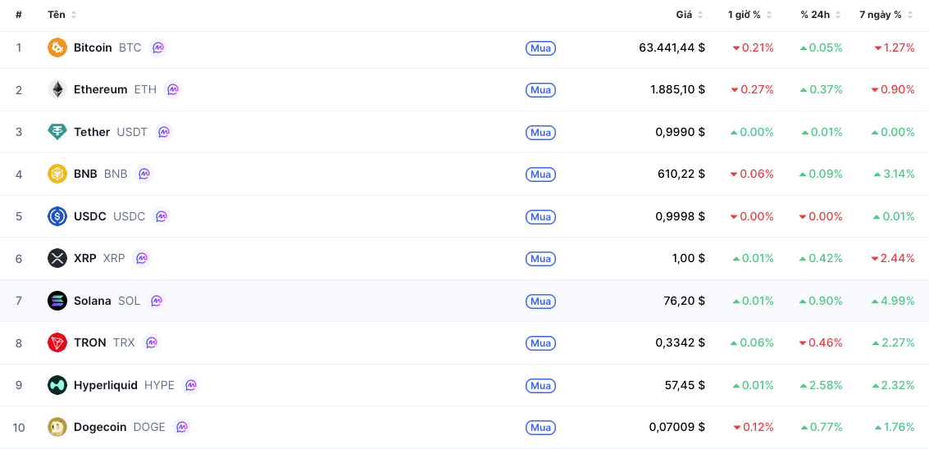
Task: Click the Mua button for Hyperliquid
Action: [x=540, y=386]
